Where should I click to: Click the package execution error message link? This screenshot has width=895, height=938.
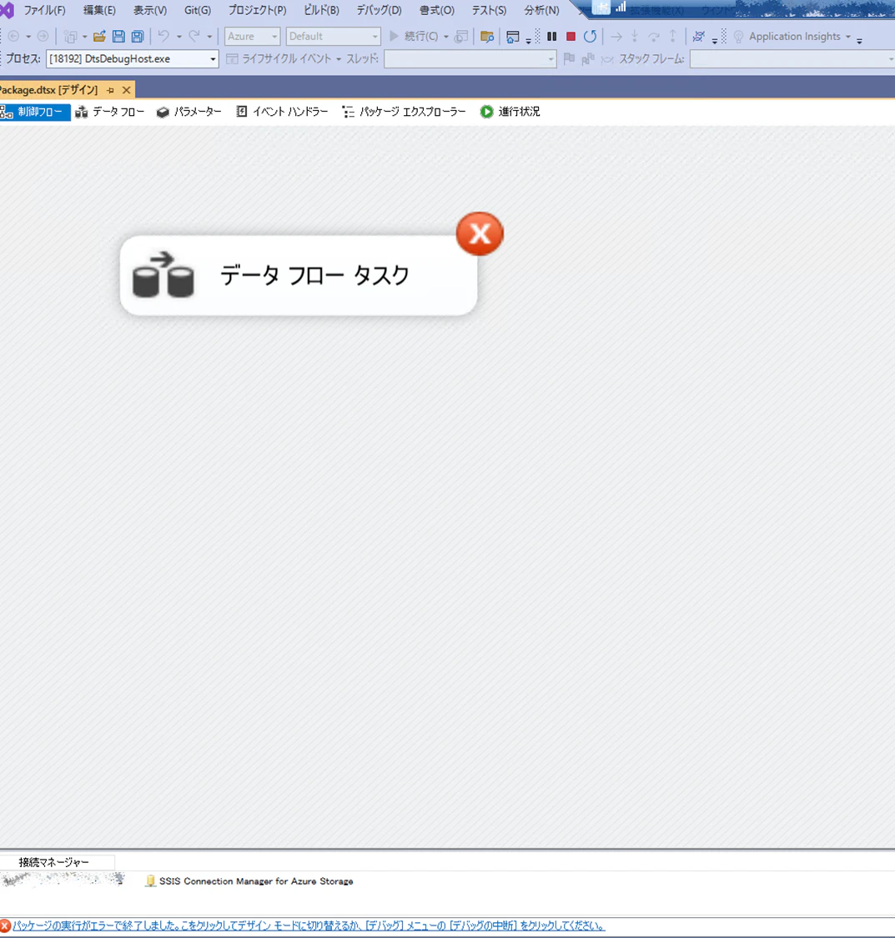click(309, 925)
